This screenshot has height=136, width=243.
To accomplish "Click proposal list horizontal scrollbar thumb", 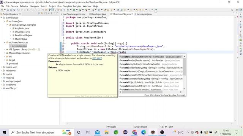I will (x=142, y=92).
